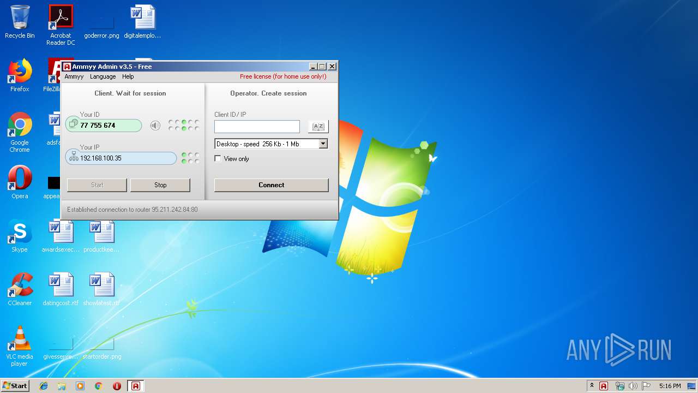
Task: Open Action Center flag icon
Action: point(646,386)
